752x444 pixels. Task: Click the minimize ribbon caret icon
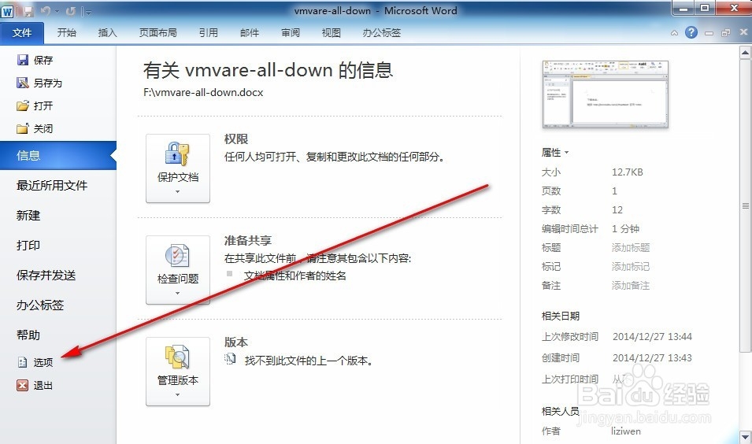pyautogui.click(x=674, y=33)
